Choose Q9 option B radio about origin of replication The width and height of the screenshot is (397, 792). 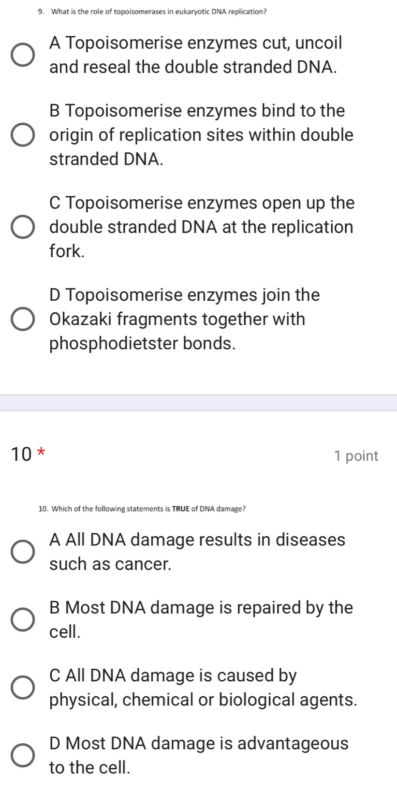23,135
